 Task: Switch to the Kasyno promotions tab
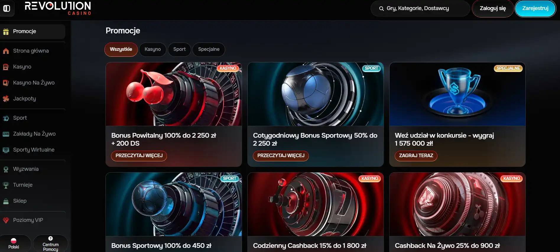[x=153, y=49]
